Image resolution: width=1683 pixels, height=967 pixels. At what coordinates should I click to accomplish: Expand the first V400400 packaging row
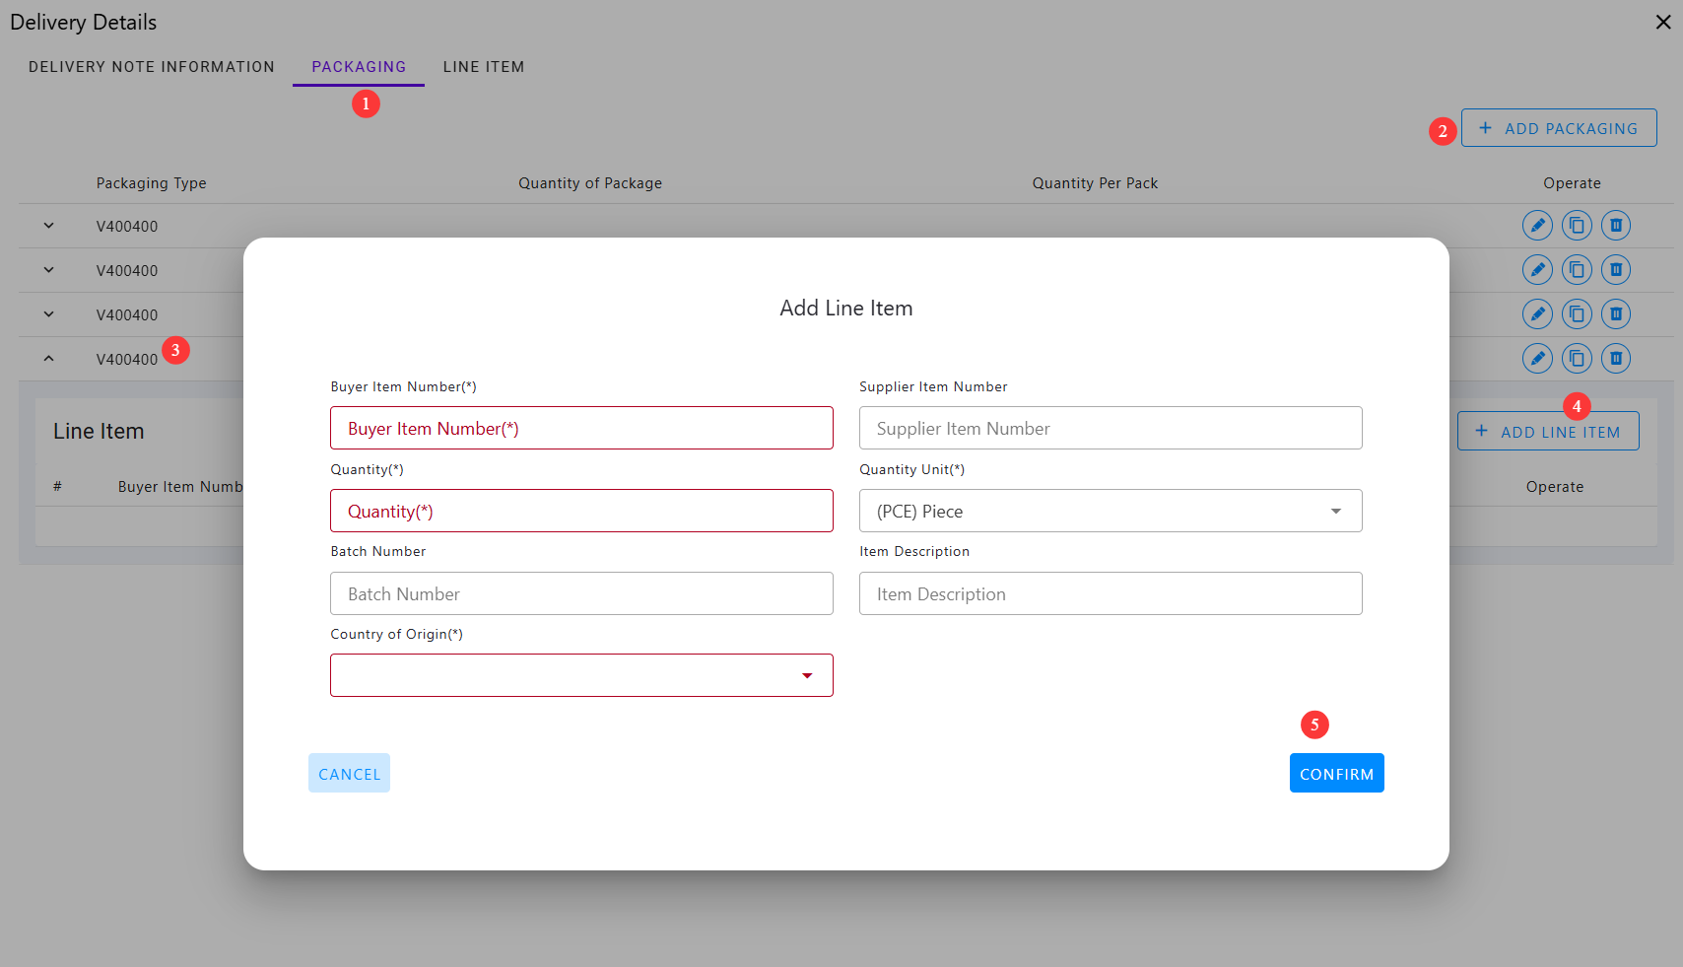point(49,226)
